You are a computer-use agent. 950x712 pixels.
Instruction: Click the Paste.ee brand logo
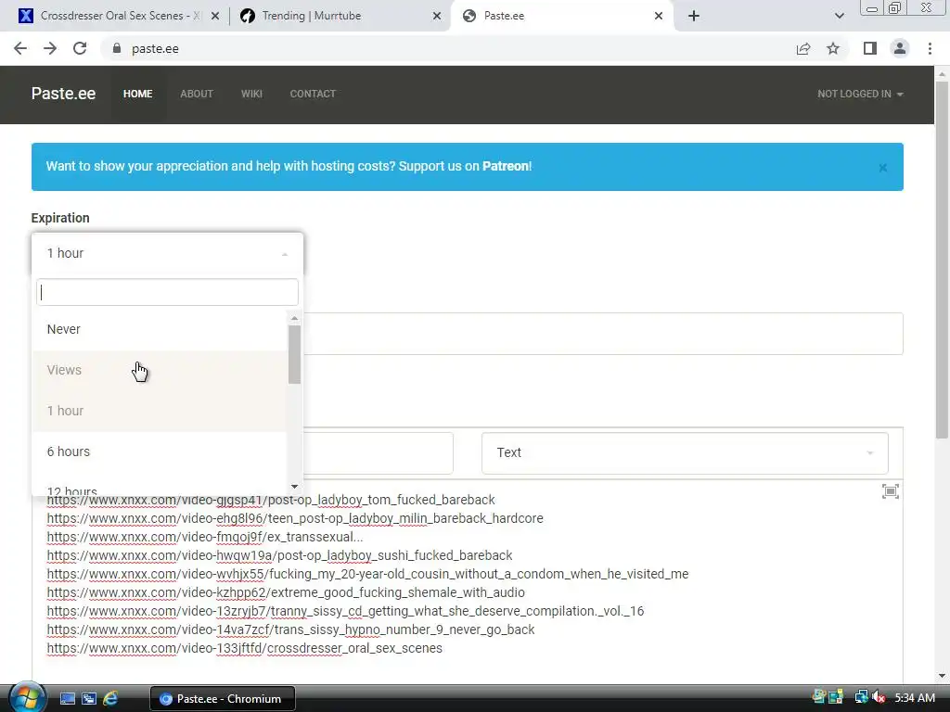coord(63,94)
